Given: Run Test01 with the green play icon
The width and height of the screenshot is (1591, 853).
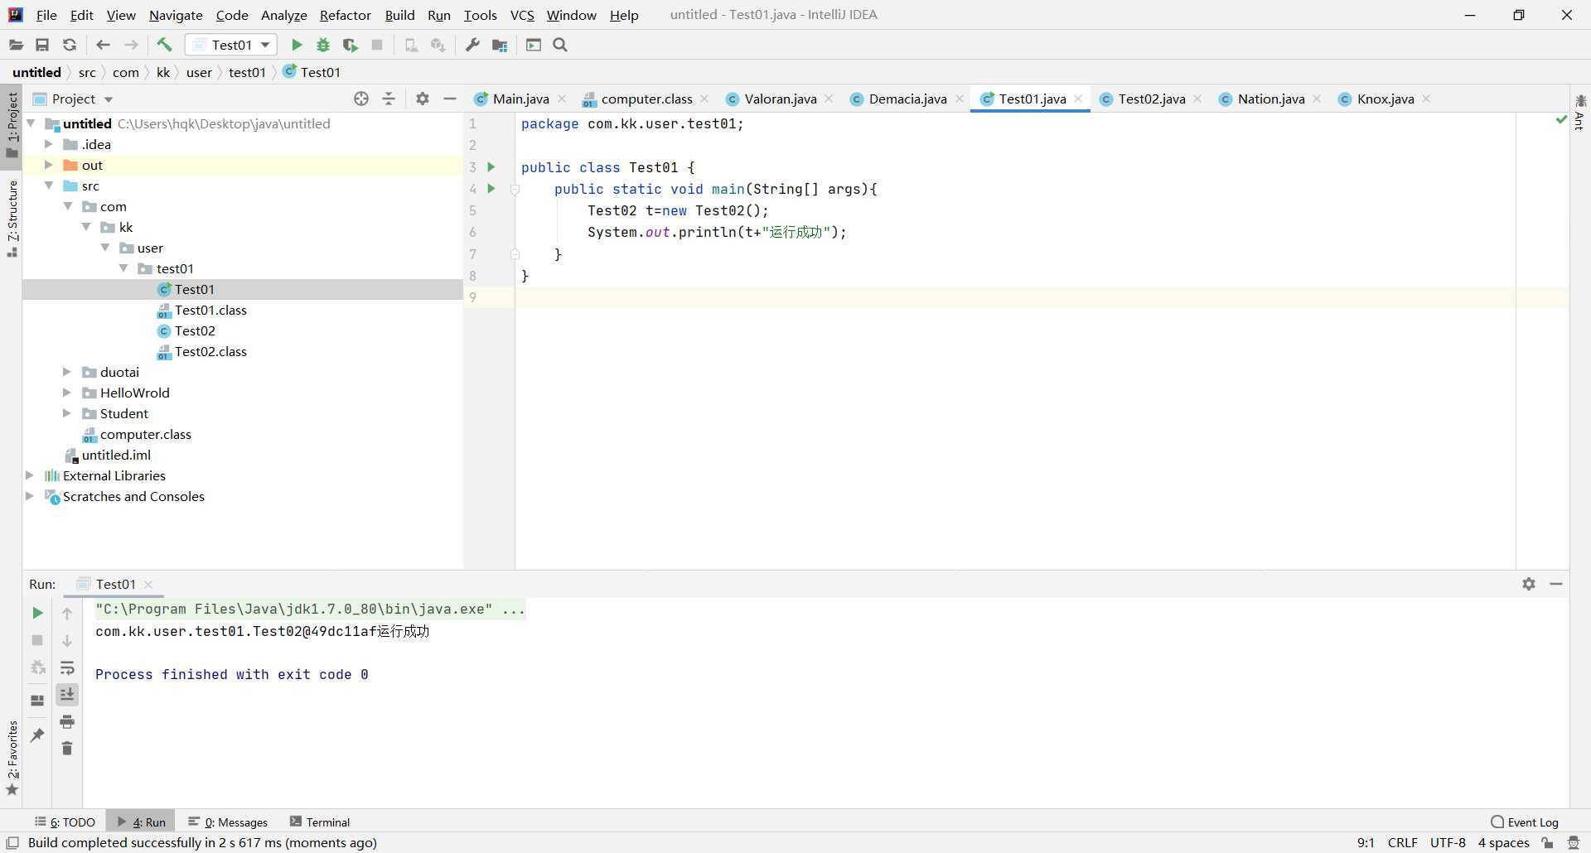Looking at the screenshot, I should pos(297,45).
